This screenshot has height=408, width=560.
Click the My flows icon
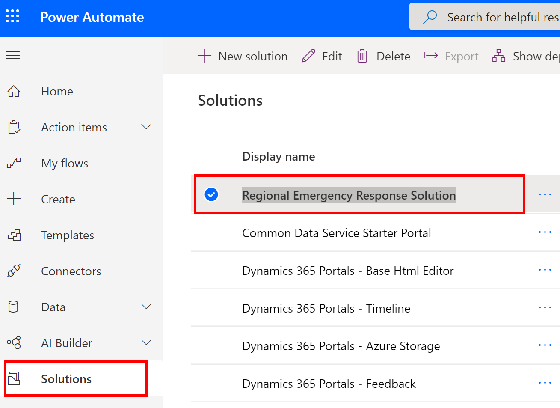[x=14, y=163]
